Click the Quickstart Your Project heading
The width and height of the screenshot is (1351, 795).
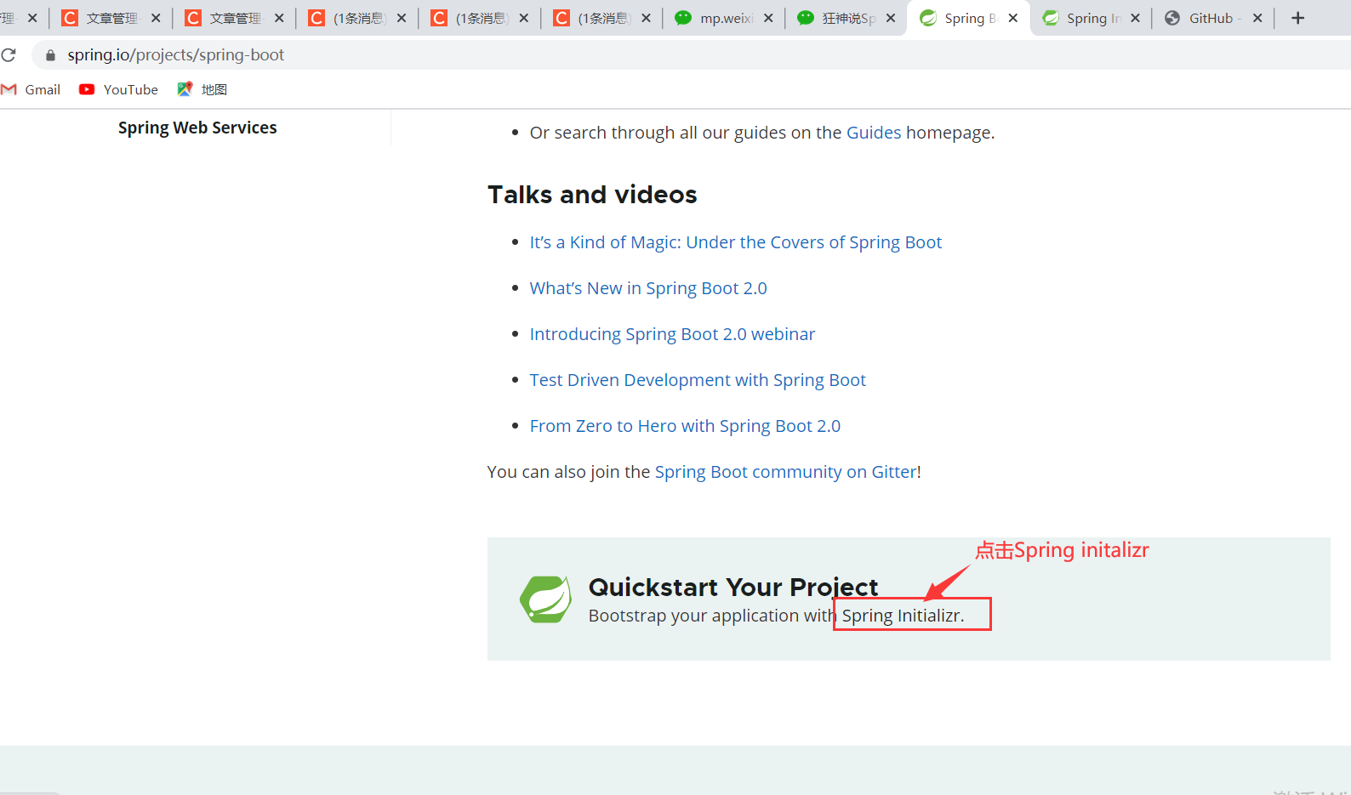pyautogui.click(x=733, y=587)
